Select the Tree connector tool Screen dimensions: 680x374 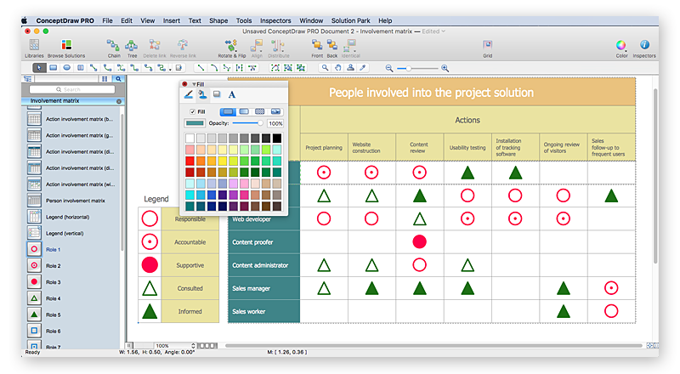pos(132,45)
